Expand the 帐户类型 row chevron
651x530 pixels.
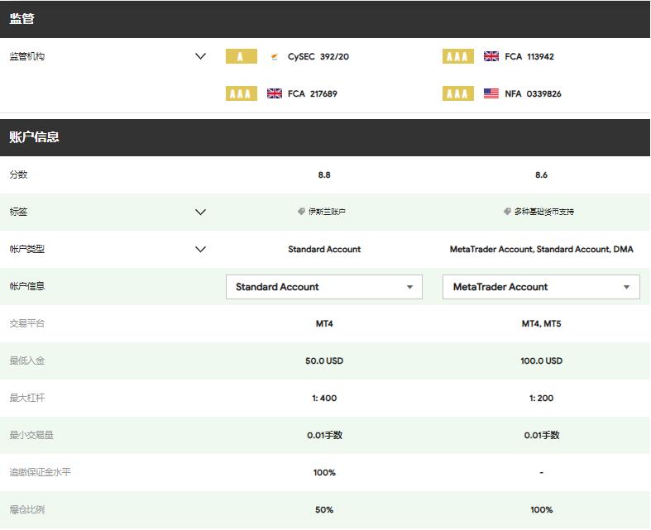pos(200,249)
